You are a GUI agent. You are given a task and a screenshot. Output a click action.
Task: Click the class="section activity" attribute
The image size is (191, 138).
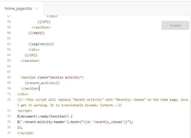(60, 77)
